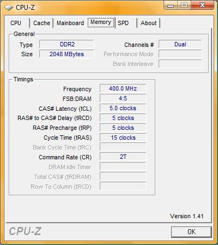Select the FSB:DRAM ratio field
Viewport: 218px width, 245px height.
(x=123, y=98)
